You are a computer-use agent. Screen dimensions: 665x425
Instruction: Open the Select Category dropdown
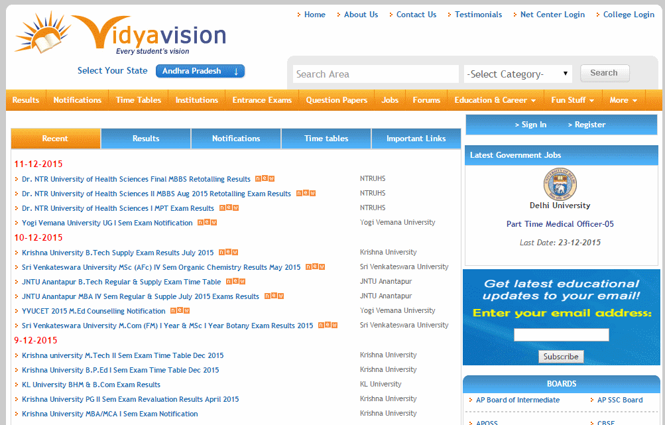tap(518, 74)
